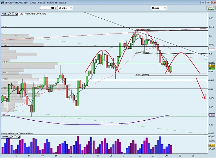Open the (x) units dropdown
Viewport: 216px width, 158px height.
(x=65, y=8)
